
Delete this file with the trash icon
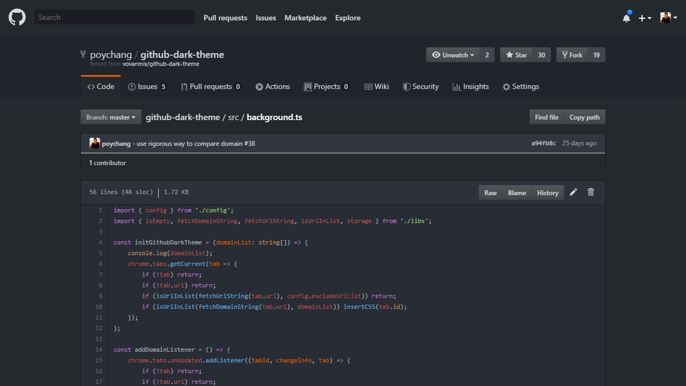(x=591, y=192)
